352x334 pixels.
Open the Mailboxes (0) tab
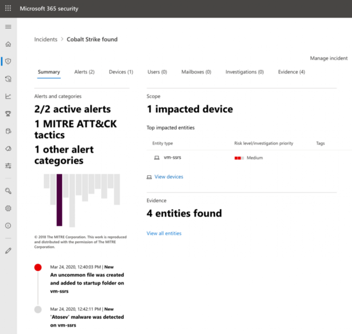coord(196,72)
